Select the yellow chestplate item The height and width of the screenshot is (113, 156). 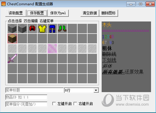pos(42,29)
